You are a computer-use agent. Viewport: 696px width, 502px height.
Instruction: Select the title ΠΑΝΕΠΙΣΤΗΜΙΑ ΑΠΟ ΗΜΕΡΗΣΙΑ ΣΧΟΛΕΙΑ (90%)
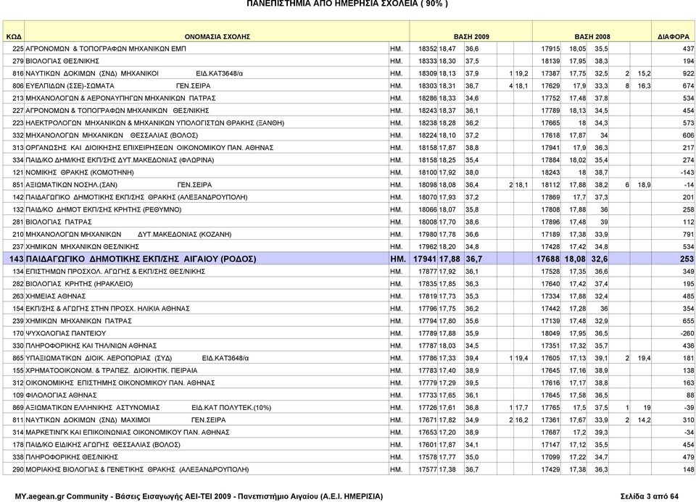click(x=347, y=4)
